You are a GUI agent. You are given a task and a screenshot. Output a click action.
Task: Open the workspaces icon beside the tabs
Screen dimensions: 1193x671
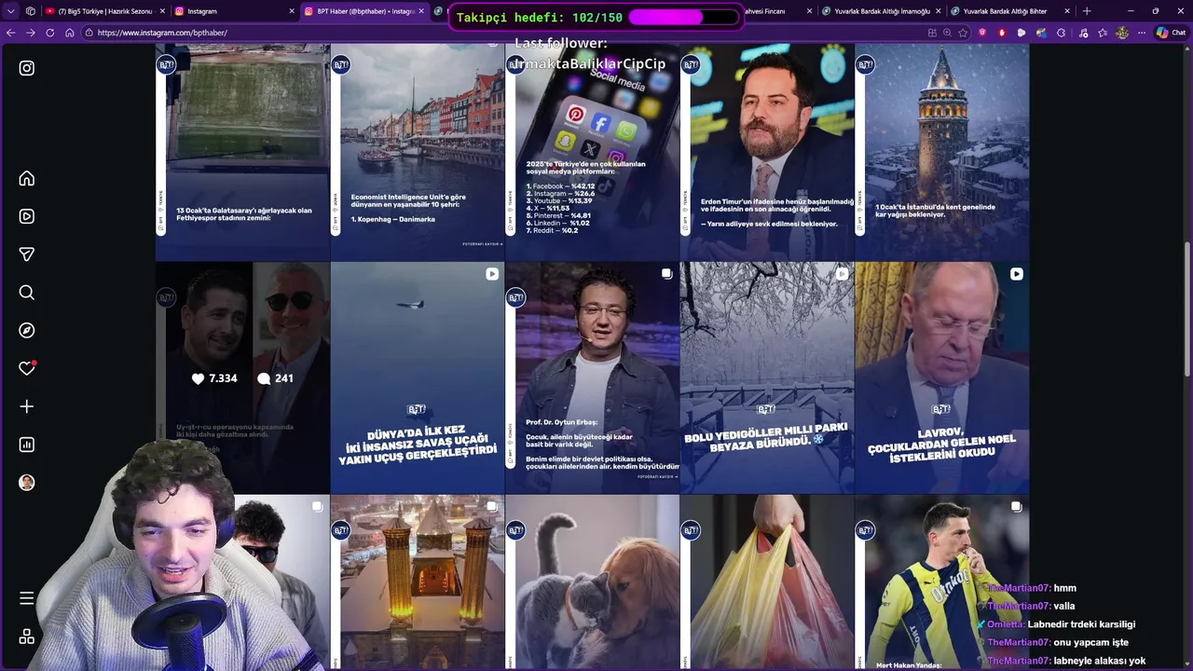[x=31, y=11]
